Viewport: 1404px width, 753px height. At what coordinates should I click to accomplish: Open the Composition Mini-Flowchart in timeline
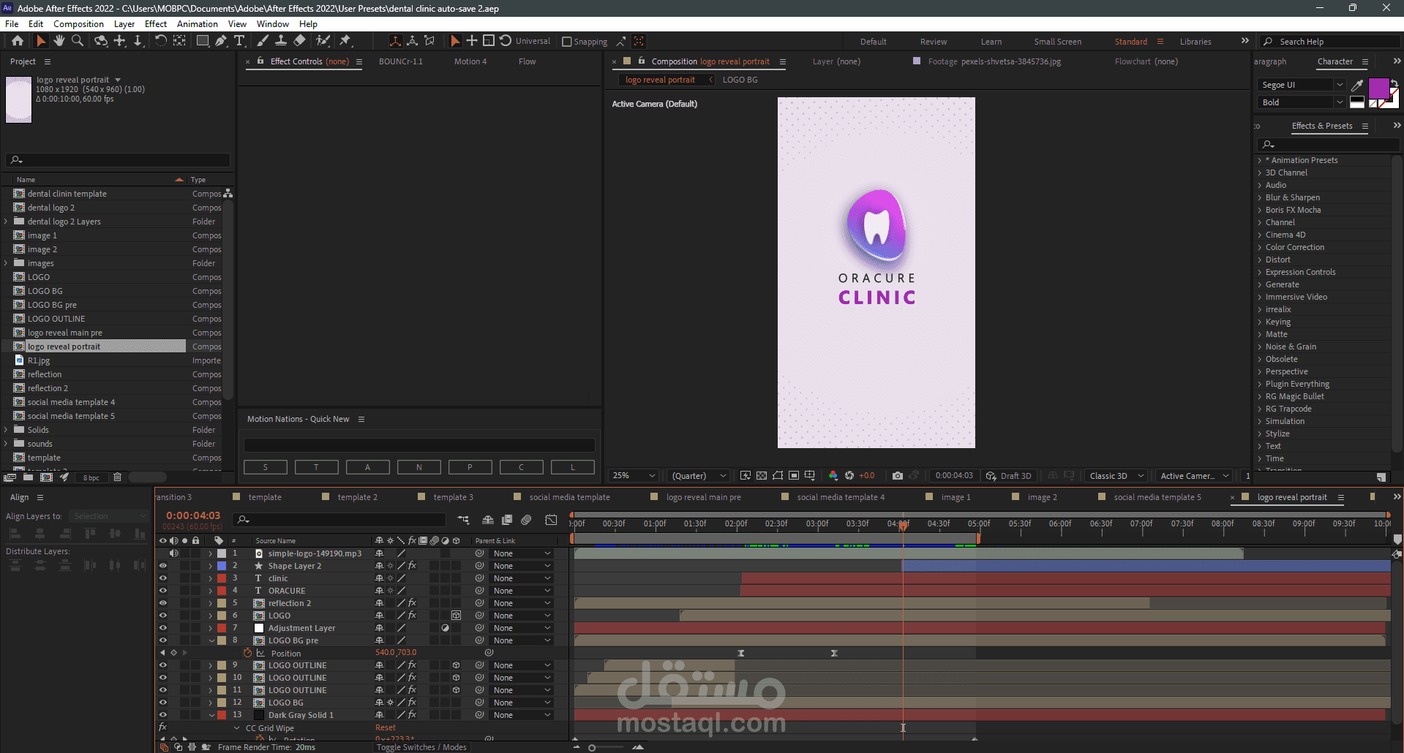coord(464,520)
